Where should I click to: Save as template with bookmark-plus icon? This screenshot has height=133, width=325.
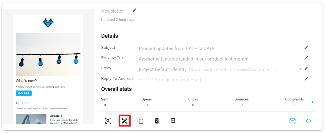tap(173, 121)
